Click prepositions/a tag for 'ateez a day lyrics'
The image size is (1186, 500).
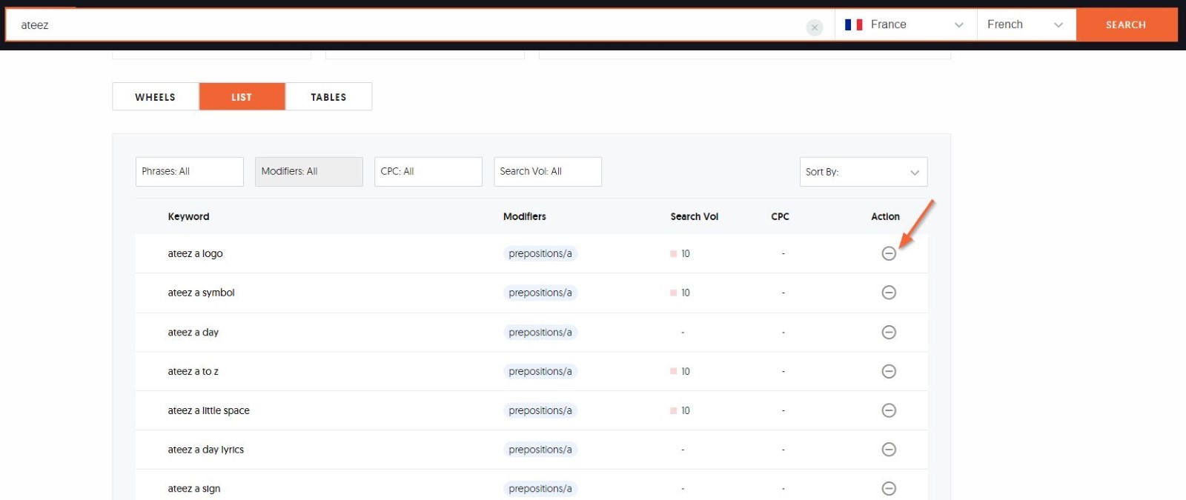540,450
